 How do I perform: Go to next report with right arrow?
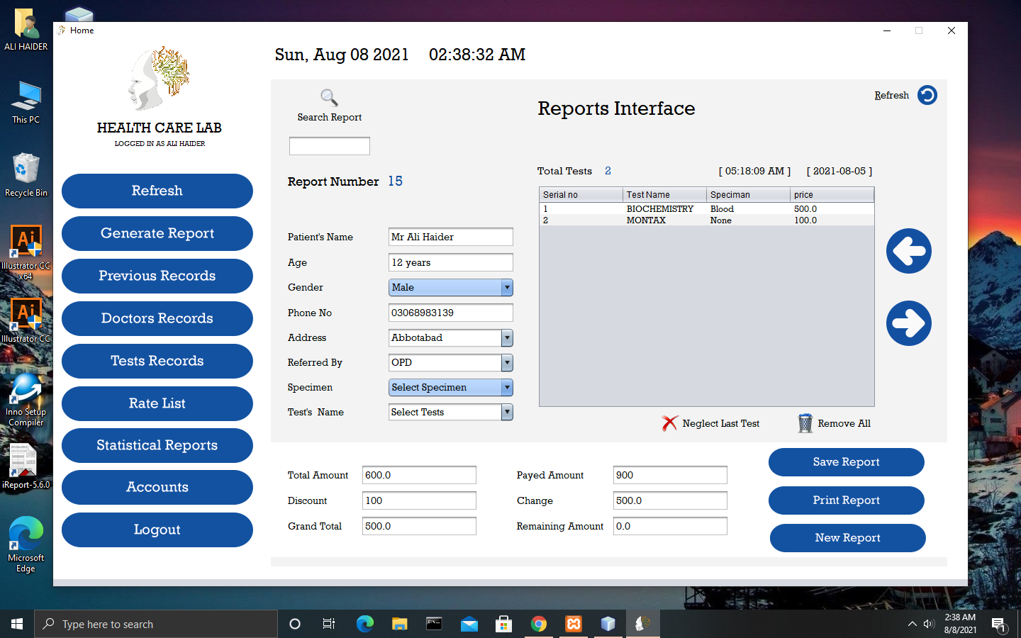pos(909,323)
